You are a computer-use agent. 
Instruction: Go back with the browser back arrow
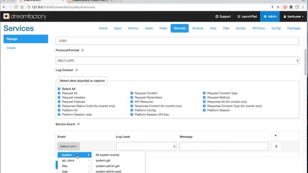4,7
